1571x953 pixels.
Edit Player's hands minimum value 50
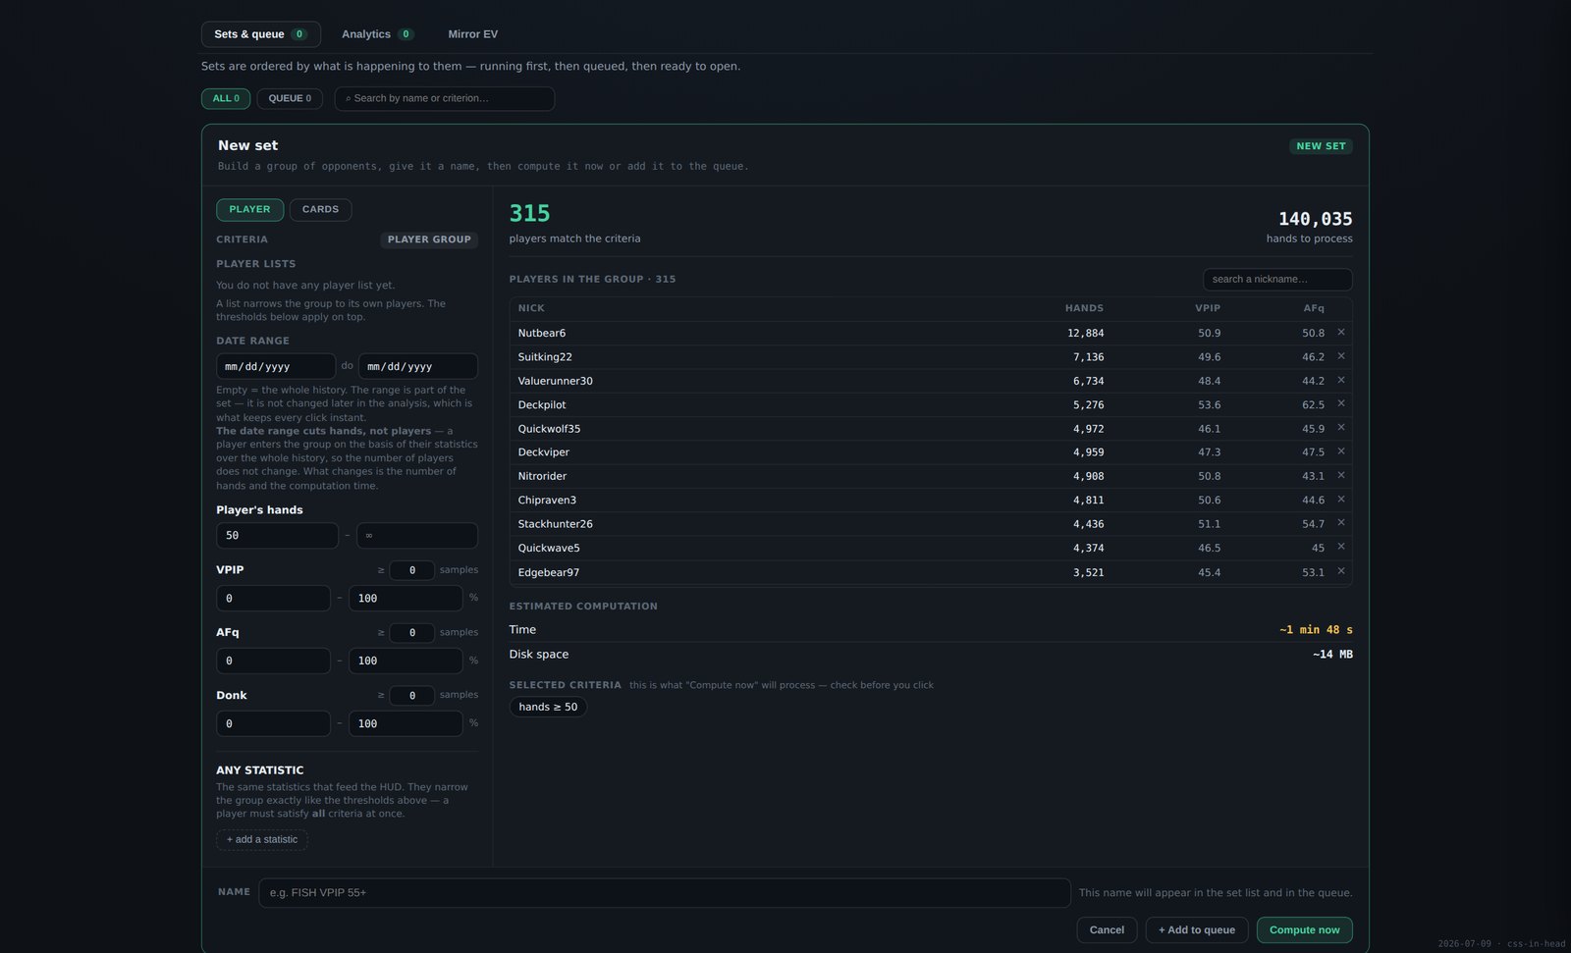(277, 535)
